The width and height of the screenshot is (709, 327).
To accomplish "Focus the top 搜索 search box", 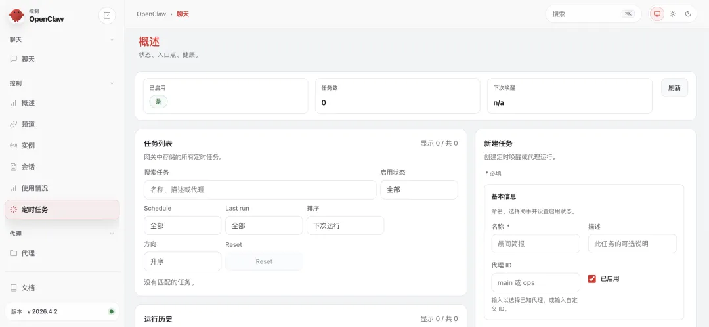I will point(593,14).
